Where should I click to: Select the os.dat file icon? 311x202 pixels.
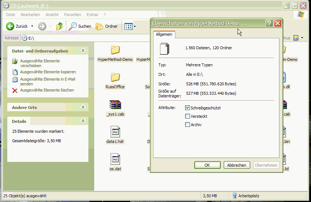pos(115,159)
